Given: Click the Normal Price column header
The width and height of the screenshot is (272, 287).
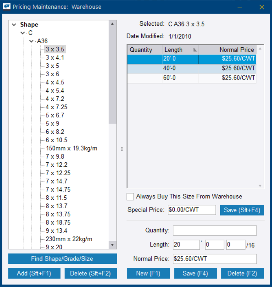Looking at the screenshot, I should pyautogui.click(x=228, y=50).
